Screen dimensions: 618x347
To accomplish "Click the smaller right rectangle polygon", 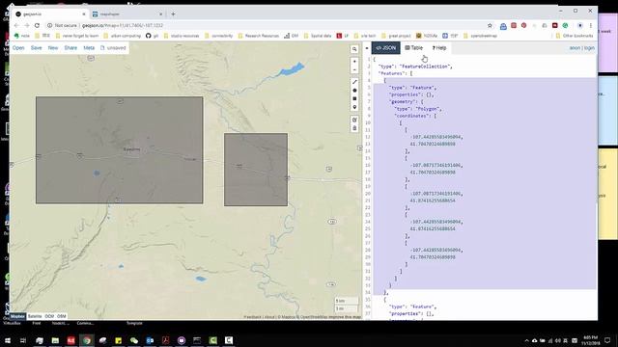I will click(256, 170).
